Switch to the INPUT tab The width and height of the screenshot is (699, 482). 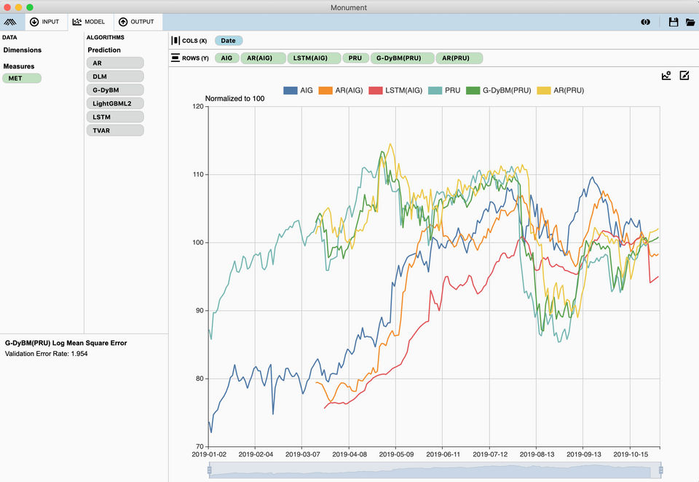pyautogui.click(x=44, y=22)
